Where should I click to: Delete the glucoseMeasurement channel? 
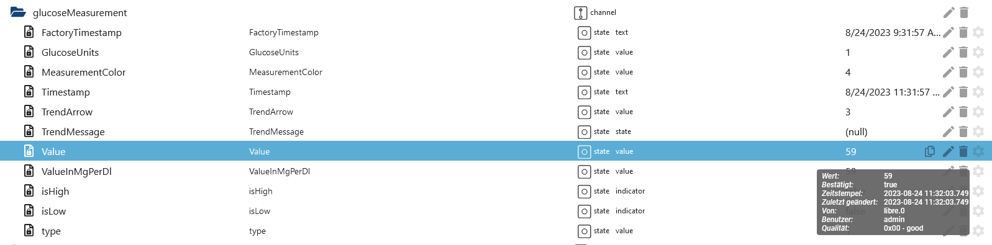pos(963,12)
